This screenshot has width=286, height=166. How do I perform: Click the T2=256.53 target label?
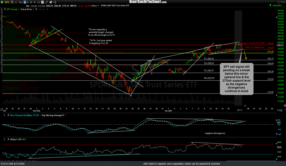pyautogui.click(x=209, y=63)
